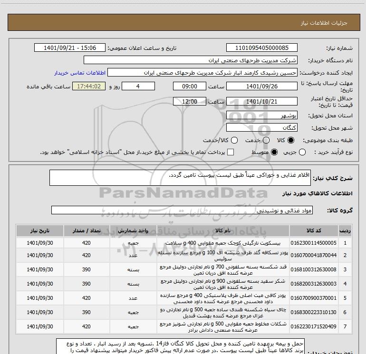The image size is (366, 354).
Task: Click unit جعبه in row 6
Action: pos(133,313)
